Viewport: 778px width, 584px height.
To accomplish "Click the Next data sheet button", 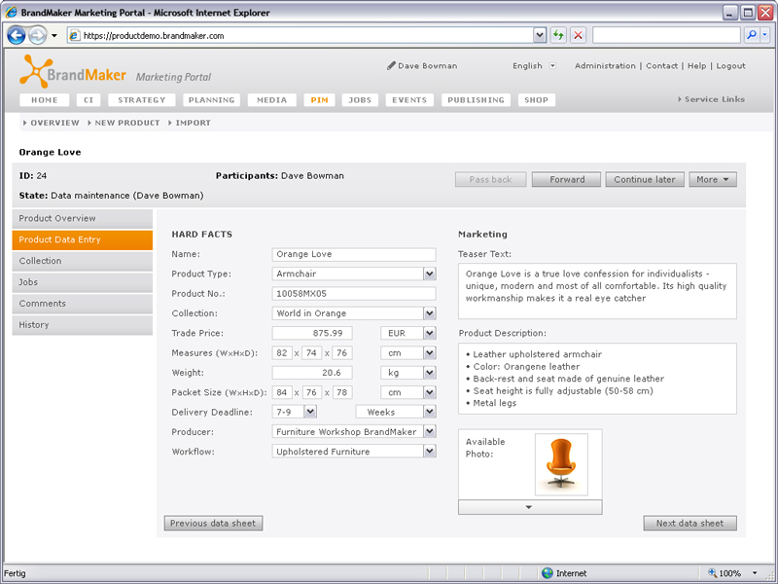I will (690, 524).
